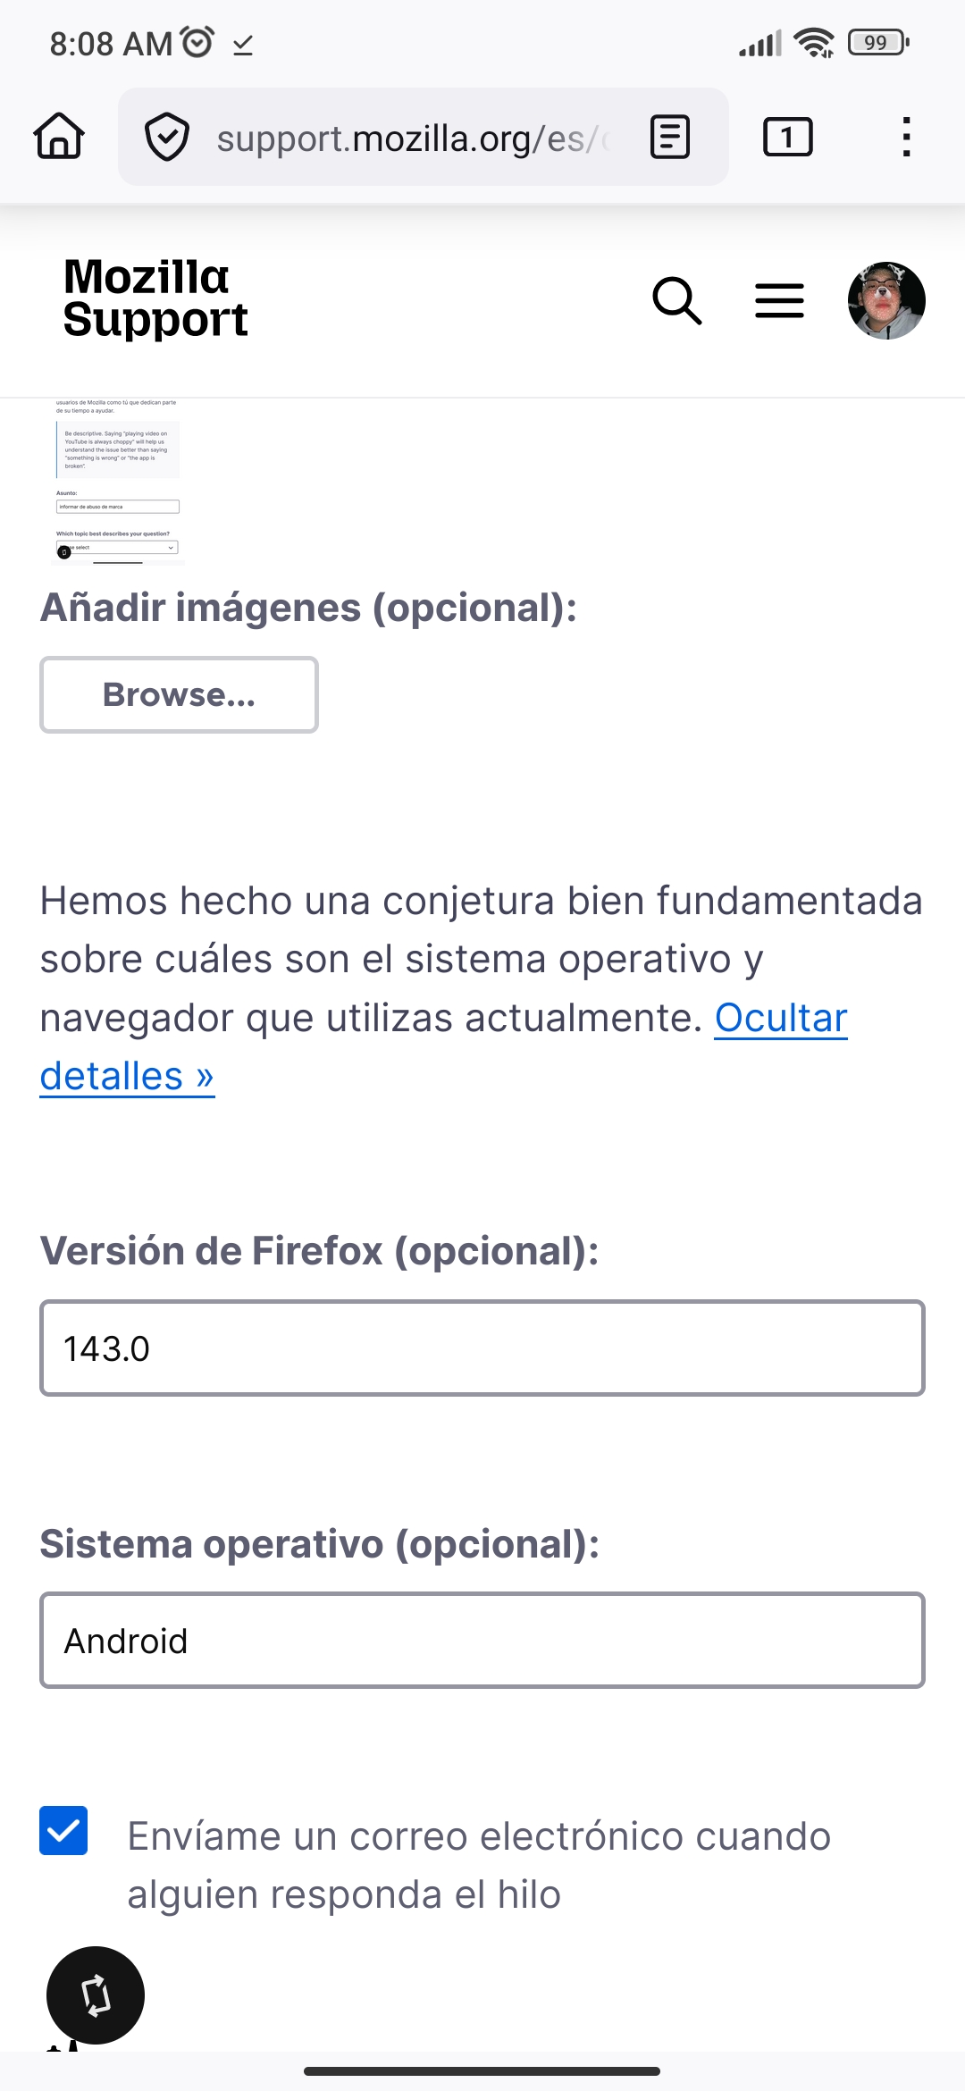Image resolution: width=965 pixels, height=2091 pixels.
Task: Tap the battery indicator in status bar
Action: click(877, 42)
